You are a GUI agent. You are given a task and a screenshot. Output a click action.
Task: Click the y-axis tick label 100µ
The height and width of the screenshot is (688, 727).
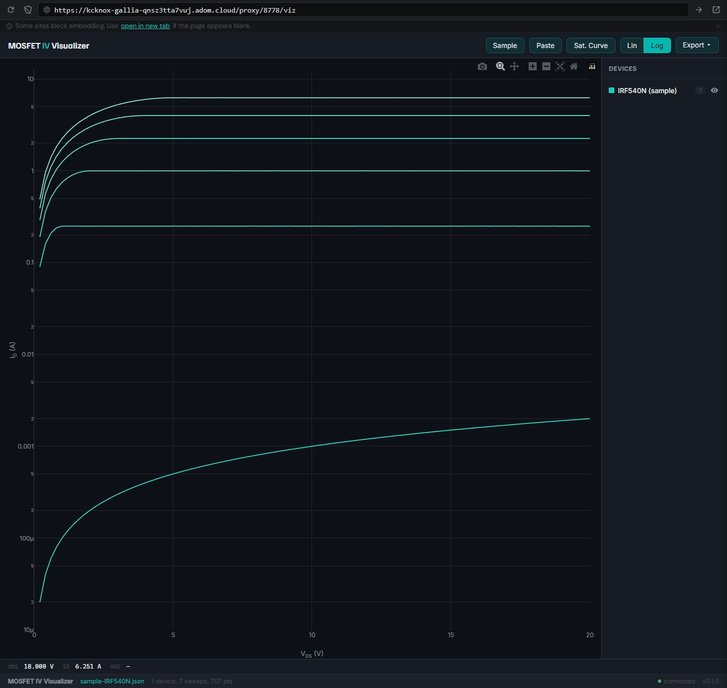[27, 538]
